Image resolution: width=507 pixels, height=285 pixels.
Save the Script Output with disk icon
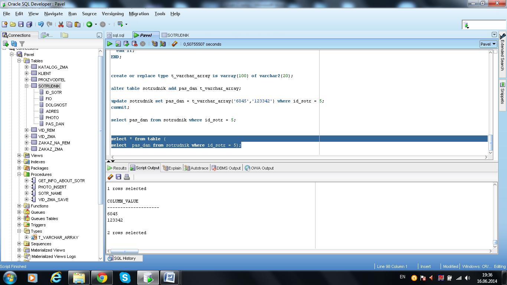118,177
